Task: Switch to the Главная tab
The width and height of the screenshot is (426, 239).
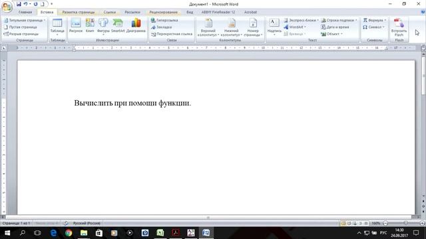Action: [x=25, y=12]
